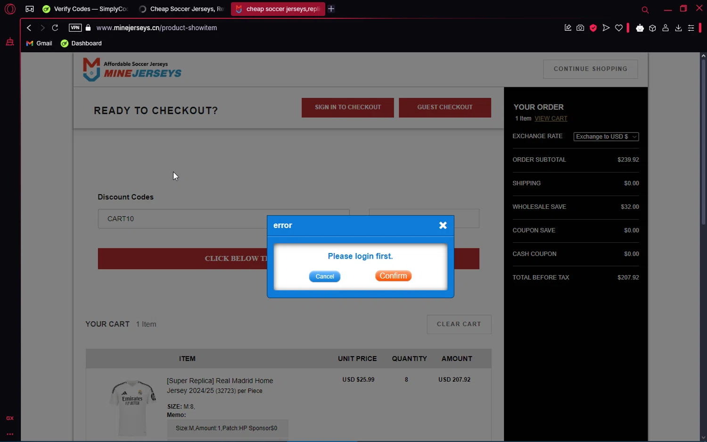Image resolution: width=707 pixels, height=442 pixels.
Task: Select the active cheap soccer jerseys tab
Action: tap(278, 9)
